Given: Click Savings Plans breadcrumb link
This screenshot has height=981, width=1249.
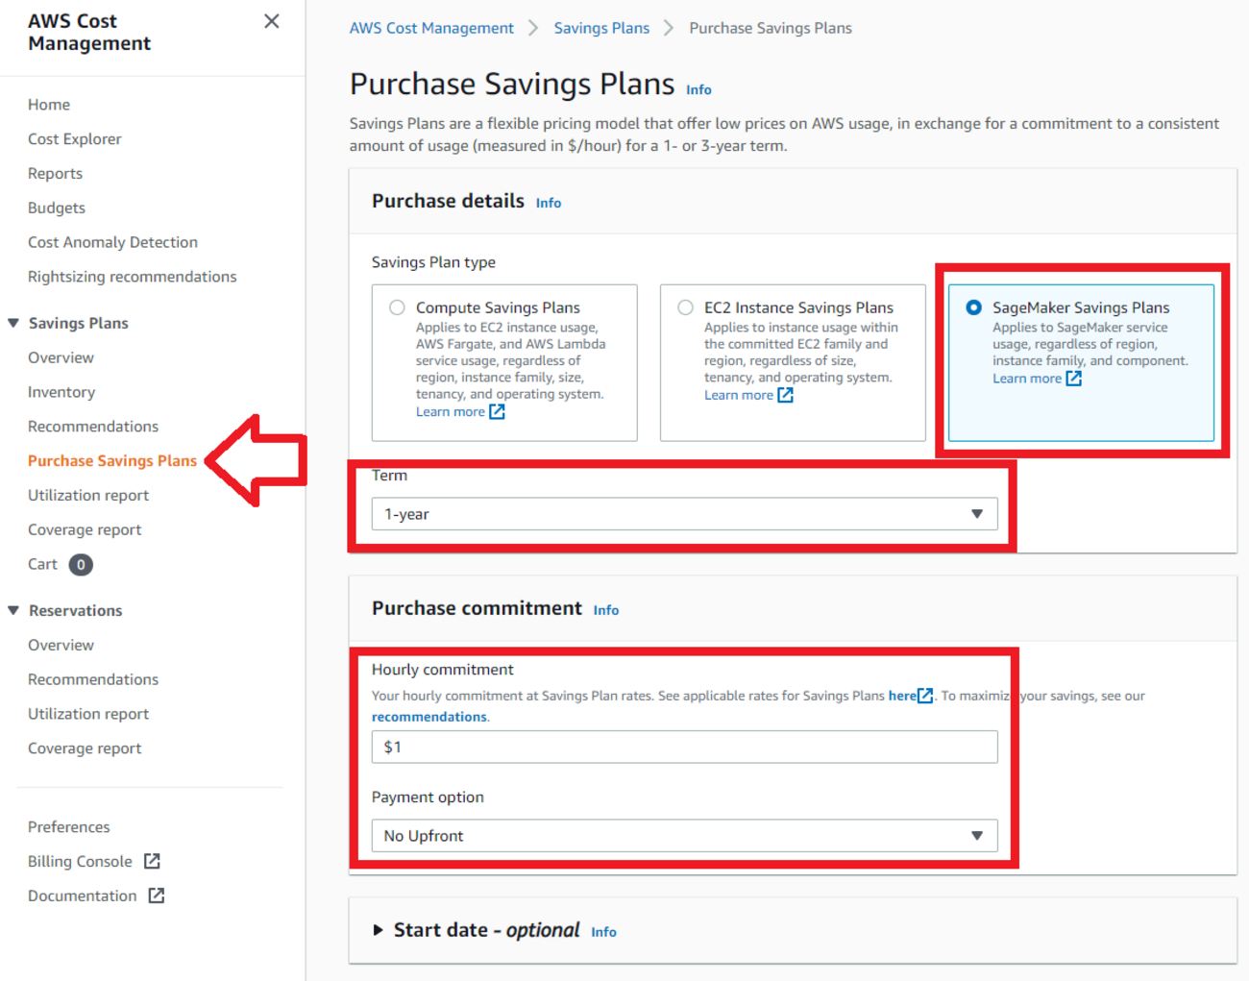Looking at the screenshot, I should click(x=601, y=28).
